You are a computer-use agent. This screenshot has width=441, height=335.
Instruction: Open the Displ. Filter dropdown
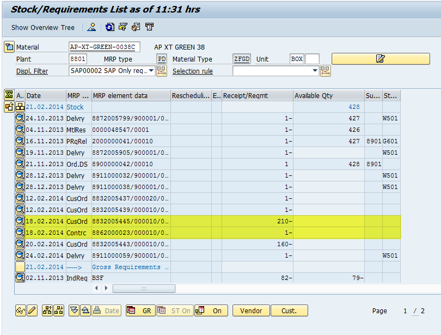pos(151,71)
